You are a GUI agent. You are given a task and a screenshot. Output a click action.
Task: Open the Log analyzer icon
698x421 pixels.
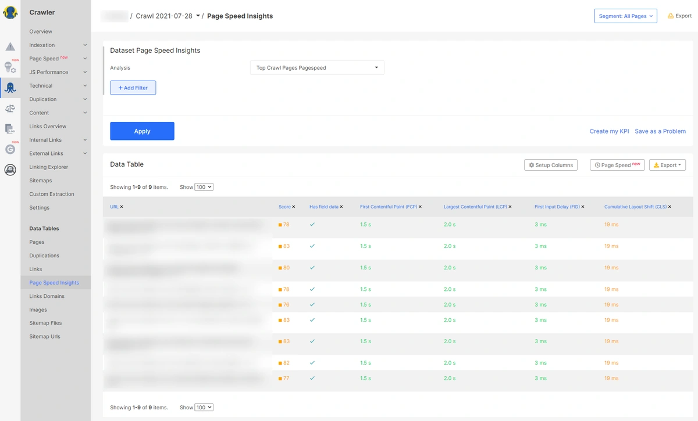[10, 128]
